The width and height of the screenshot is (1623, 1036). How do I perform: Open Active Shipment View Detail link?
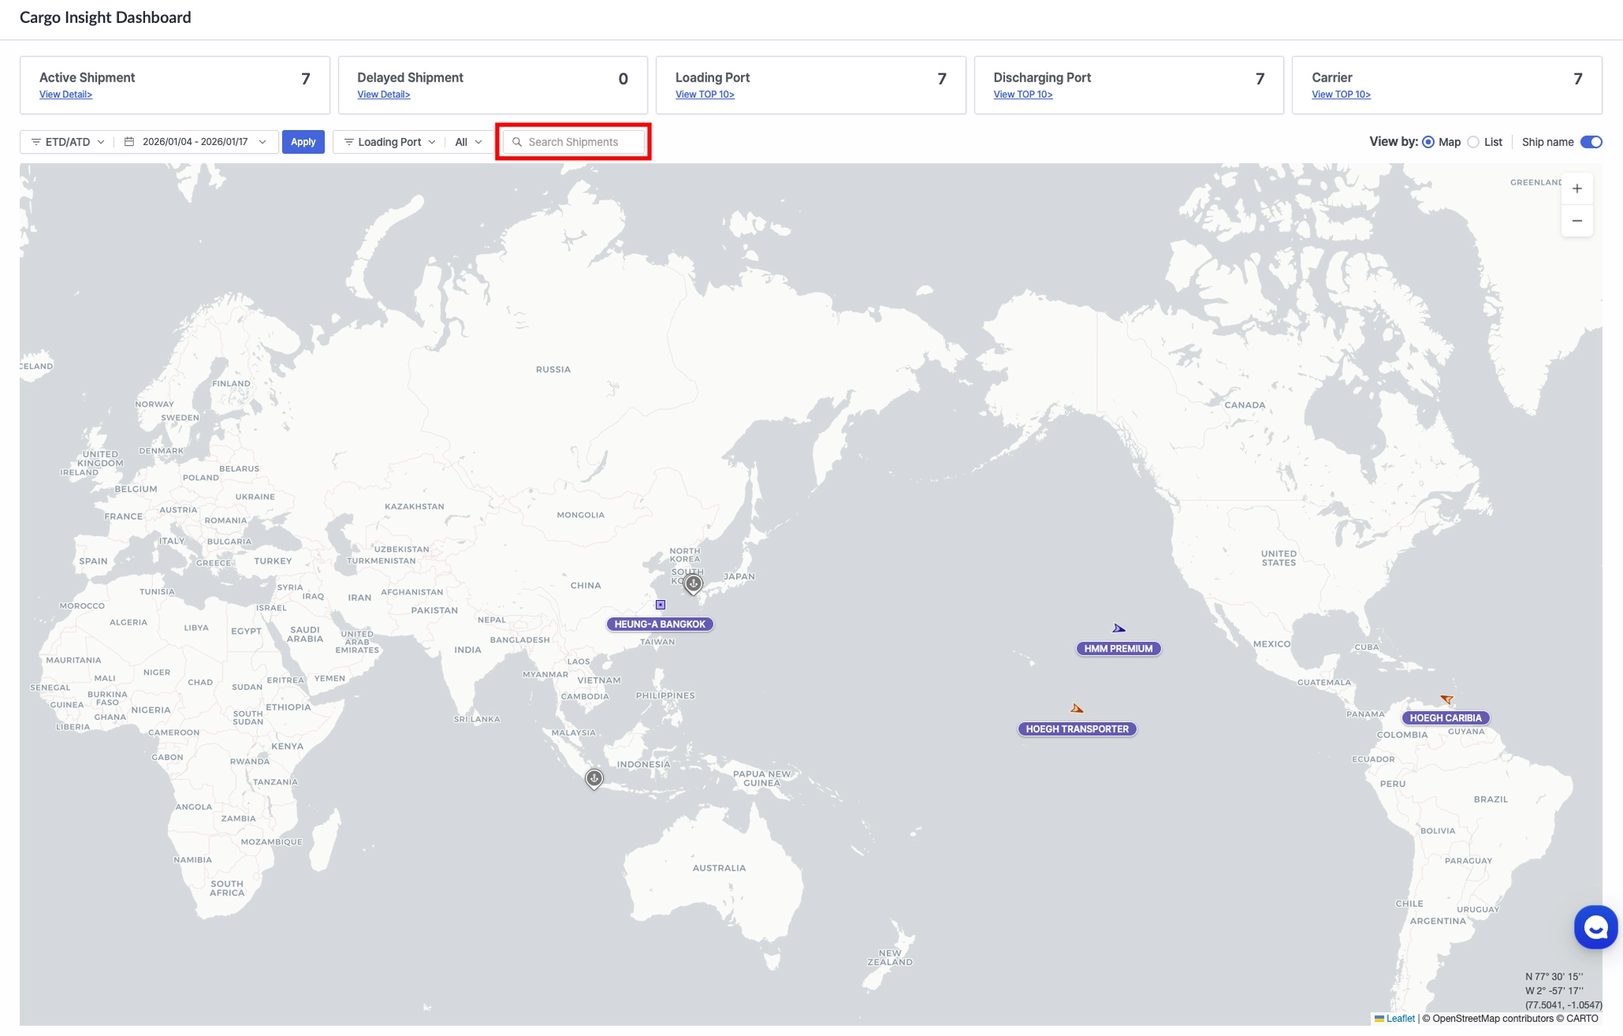66,94
